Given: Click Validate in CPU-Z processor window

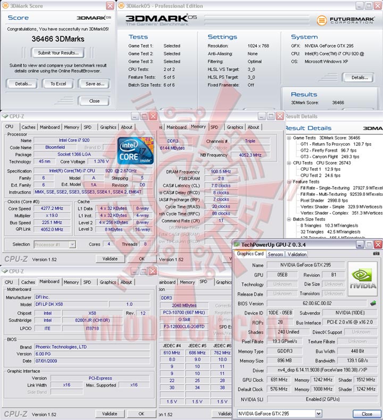Looking at the screenshot, I should (110, 259).
